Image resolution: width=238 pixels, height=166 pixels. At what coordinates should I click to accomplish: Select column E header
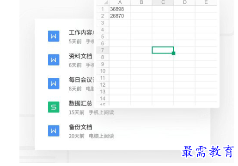206,2
